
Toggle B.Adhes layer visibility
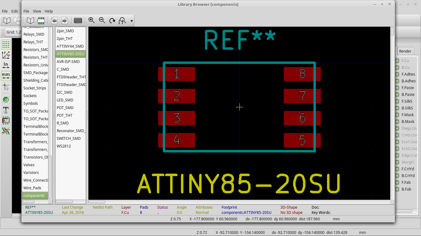(x=397, y=81)
